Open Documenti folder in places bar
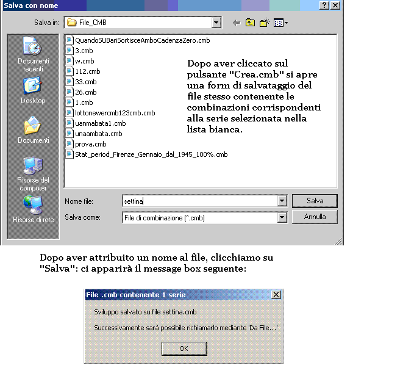Screen dimensions: 403x365 33,130
